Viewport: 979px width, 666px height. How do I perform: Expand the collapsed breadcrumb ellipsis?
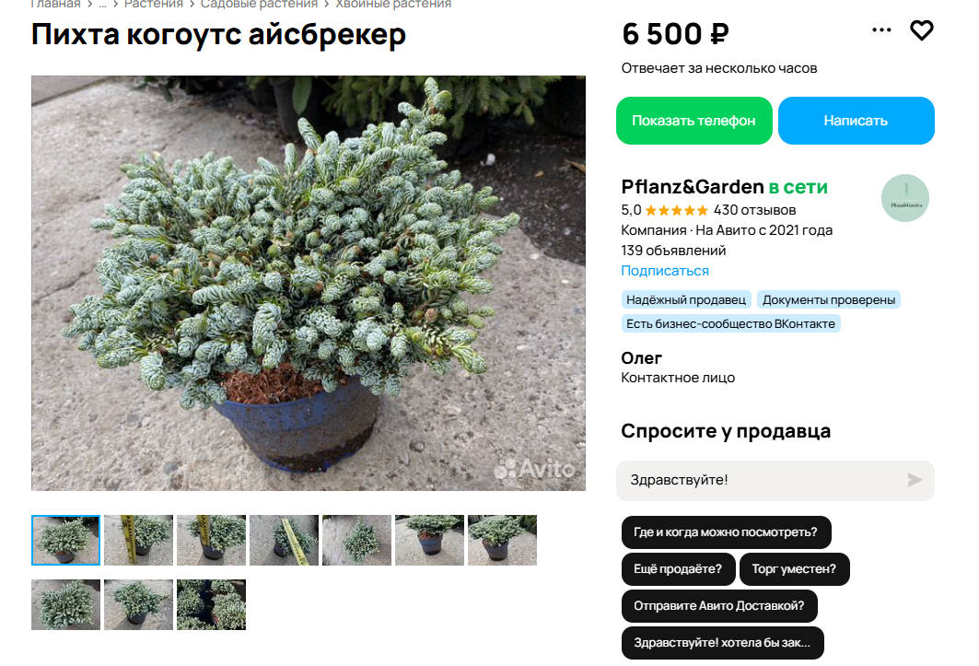(x=102, y=5)
